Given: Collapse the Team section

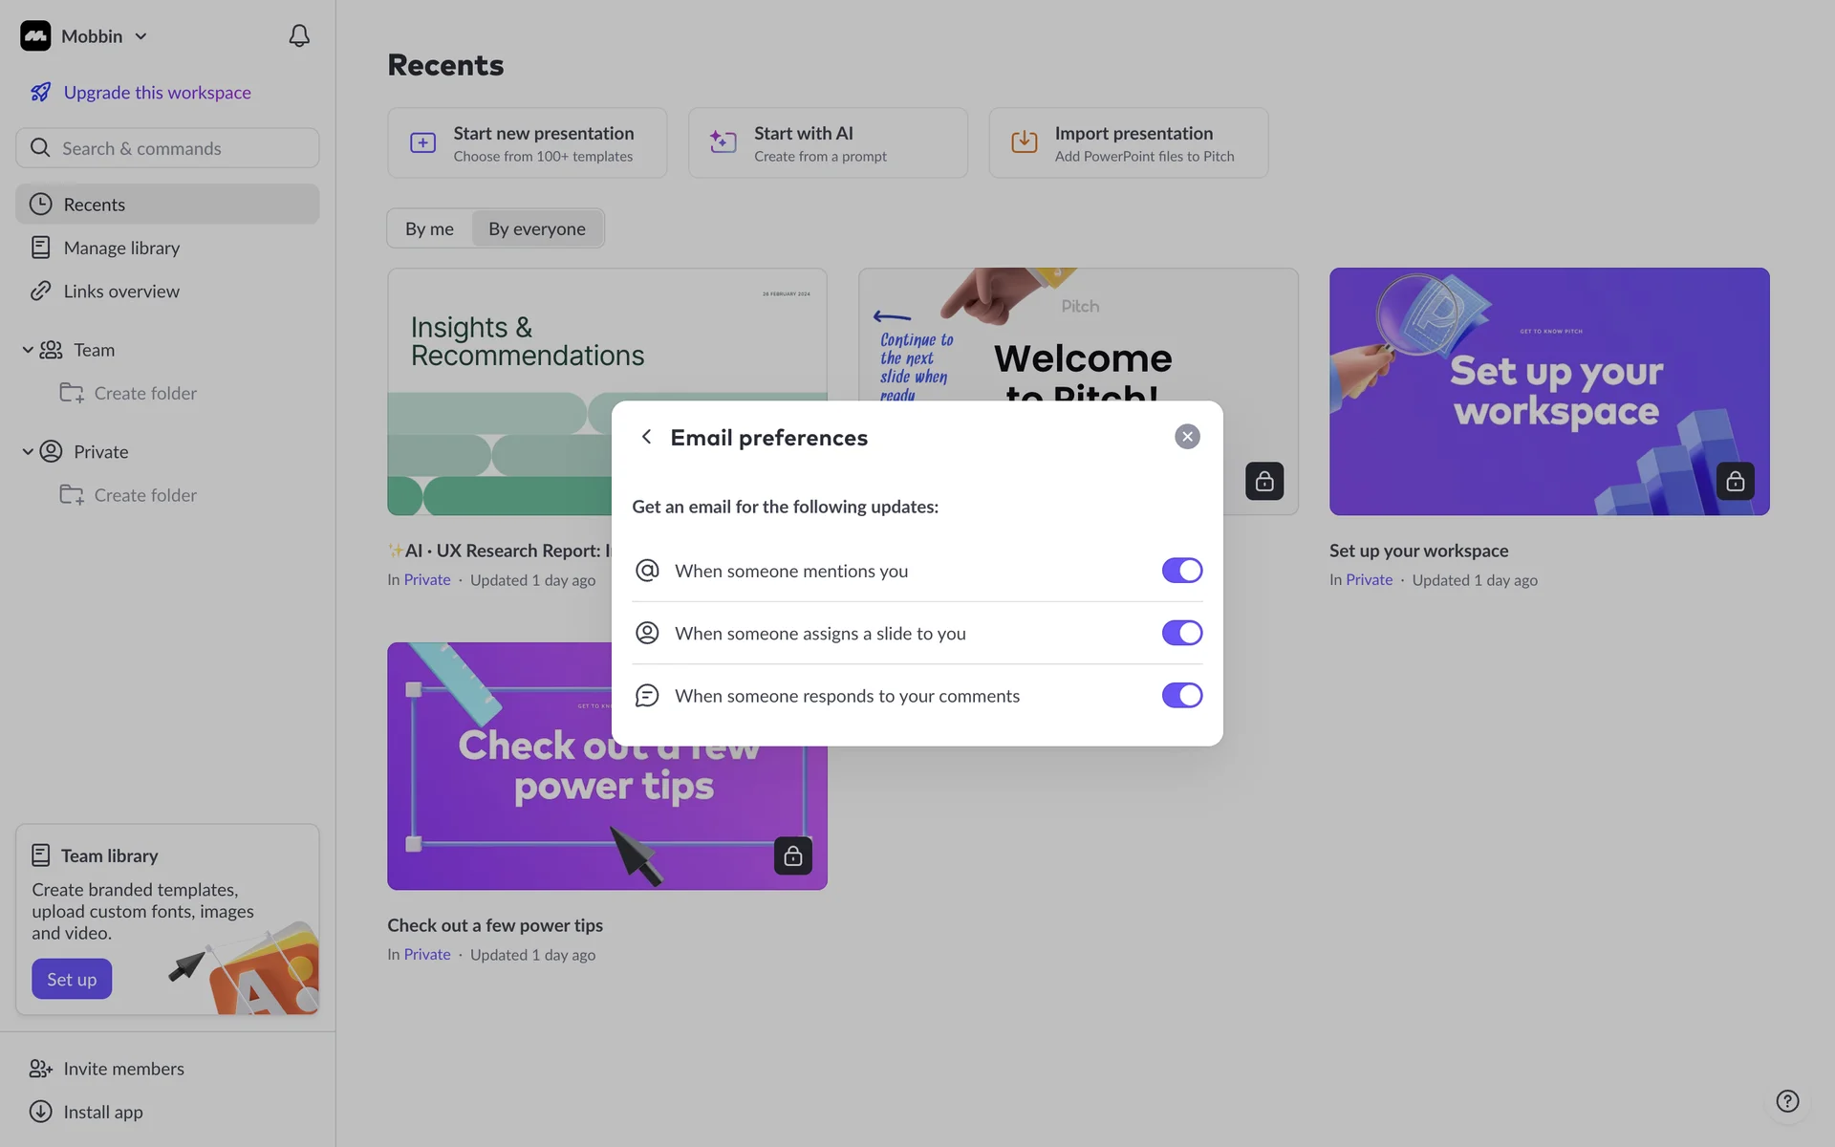Looking at the screenshot, I should (28, 350).
